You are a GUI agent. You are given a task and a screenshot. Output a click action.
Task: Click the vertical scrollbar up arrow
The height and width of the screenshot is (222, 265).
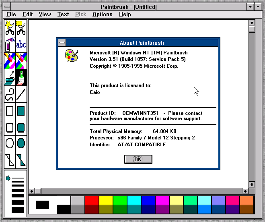[x=252, y=23]
